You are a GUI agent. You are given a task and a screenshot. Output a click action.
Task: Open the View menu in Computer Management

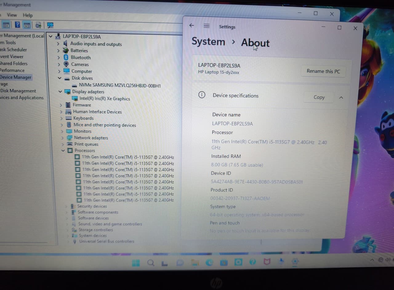tap(12, 15)
